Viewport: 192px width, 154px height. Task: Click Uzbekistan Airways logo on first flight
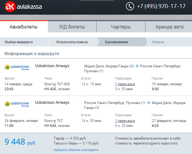[x=17, y=67]
